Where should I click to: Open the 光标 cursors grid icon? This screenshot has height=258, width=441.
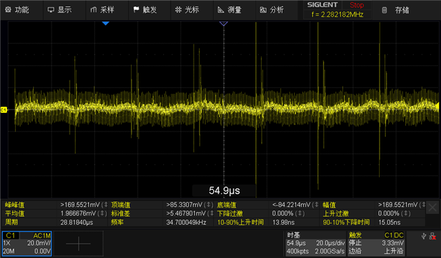(178, 10)
